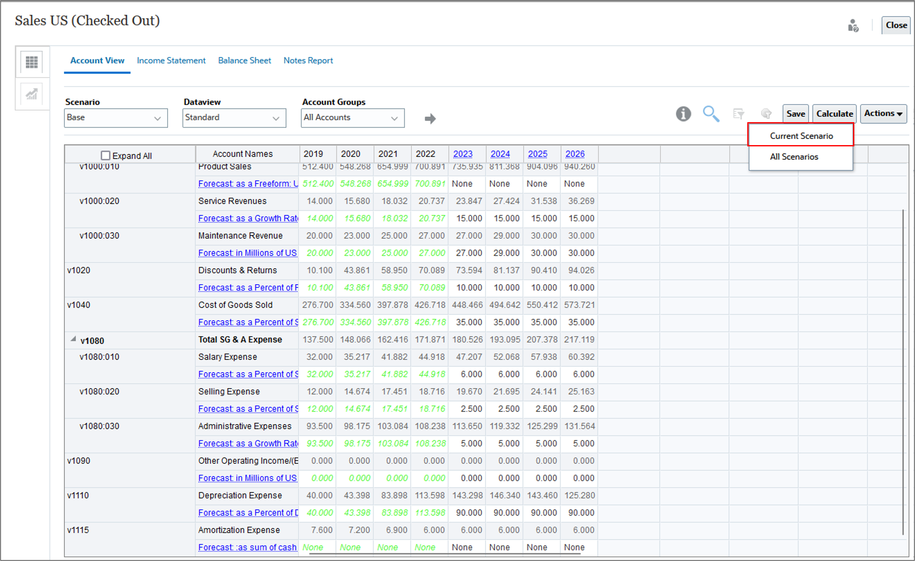
Task: Click the user status icon near Close
Action: (853, 26)
